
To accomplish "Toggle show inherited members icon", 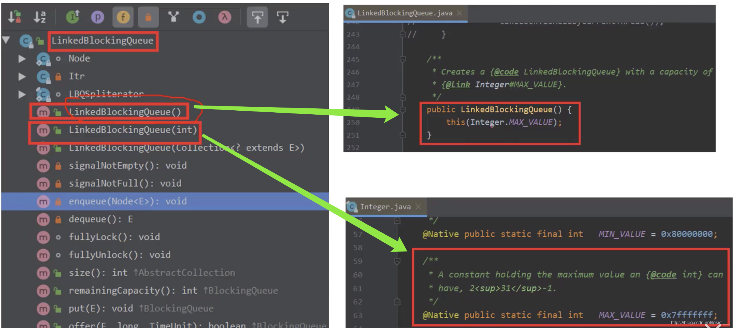I will point(73,17).
